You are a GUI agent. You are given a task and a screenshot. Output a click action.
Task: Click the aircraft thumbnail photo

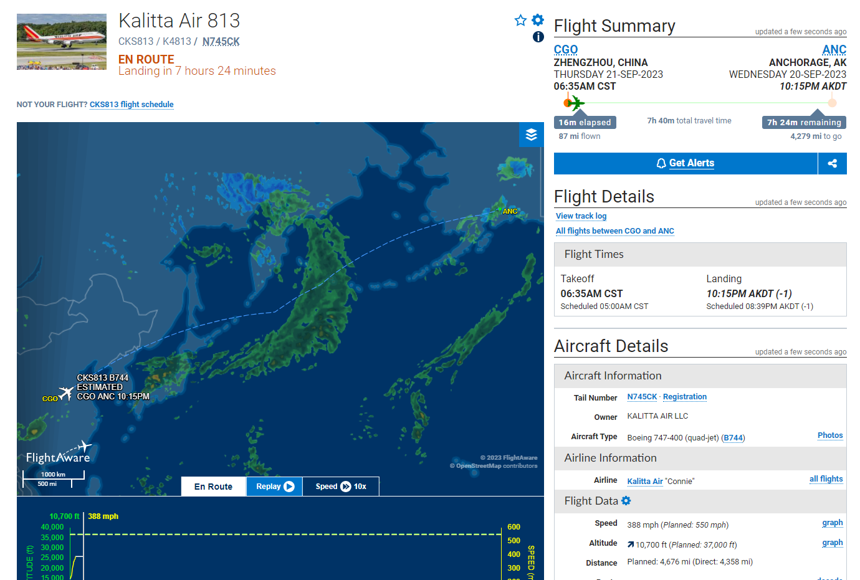pos(62,42)
